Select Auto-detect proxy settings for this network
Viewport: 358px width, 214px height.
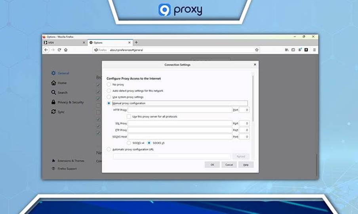pyautogui.click(x=109, y=91)
